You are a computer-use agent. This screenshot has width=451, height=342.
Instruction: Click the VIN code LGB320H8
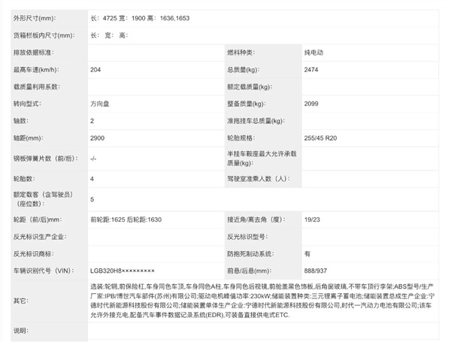pyautogui.click(x=122, y=270)
